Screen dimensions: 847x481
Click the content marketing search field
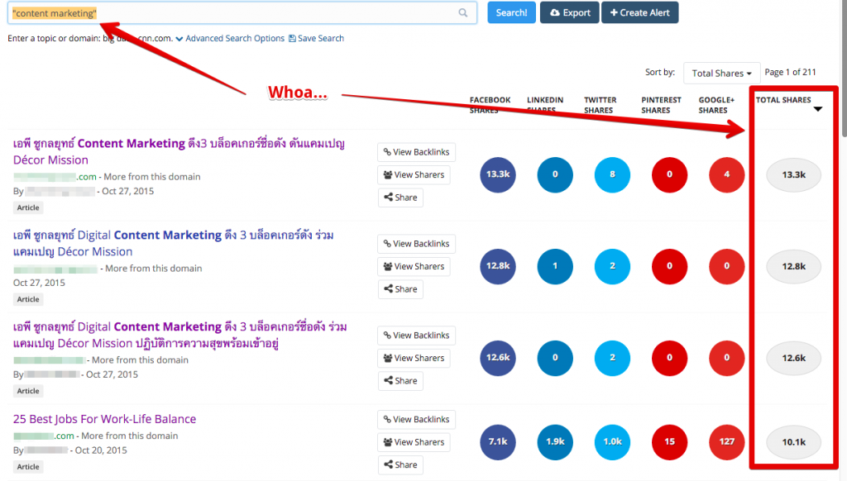coord(242,13)
